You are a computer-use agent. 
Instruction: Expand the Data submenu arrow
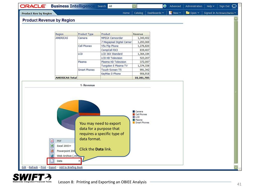point(79,161)
